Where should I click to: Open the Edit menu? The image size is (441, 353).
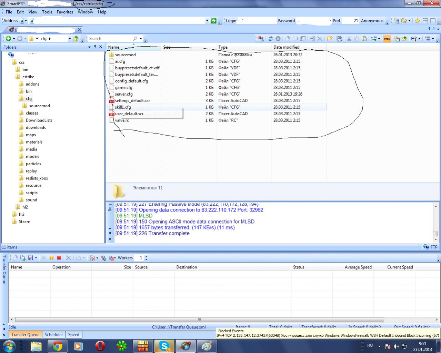(x=20, y=12)
